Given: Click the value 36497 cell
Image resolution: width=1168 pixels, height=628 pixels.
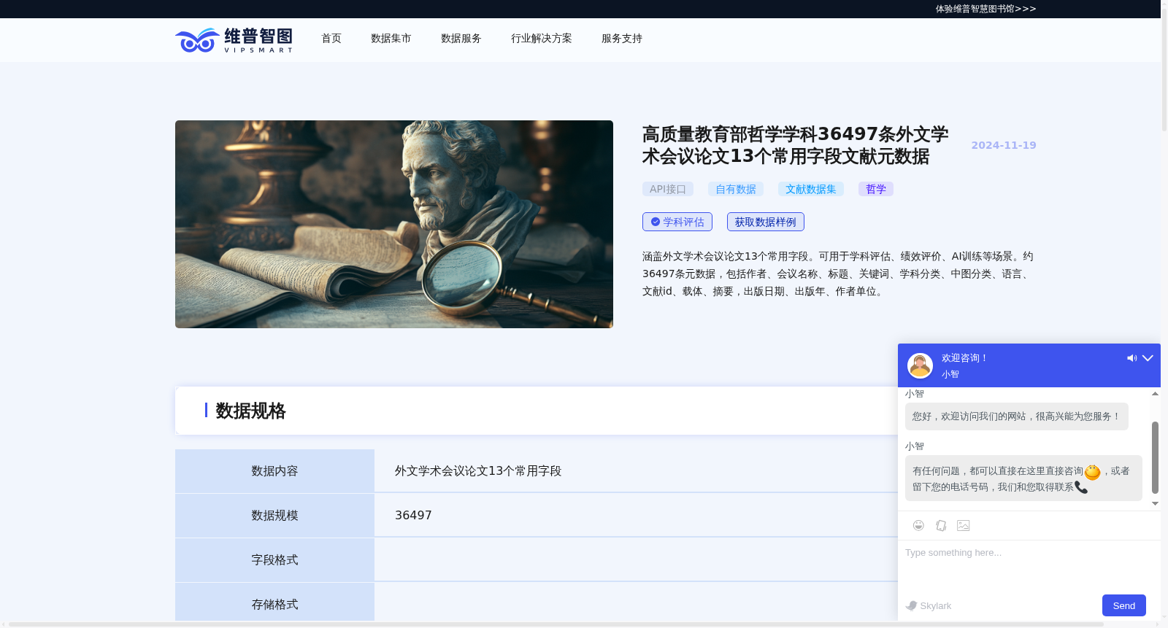Looking at the screenshot, I should pyautogui.click(x=413, y=516).
